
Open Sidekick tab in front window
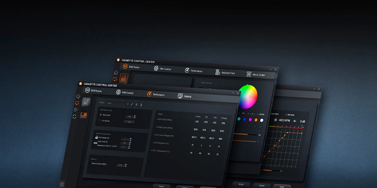(x=185, y=96)
